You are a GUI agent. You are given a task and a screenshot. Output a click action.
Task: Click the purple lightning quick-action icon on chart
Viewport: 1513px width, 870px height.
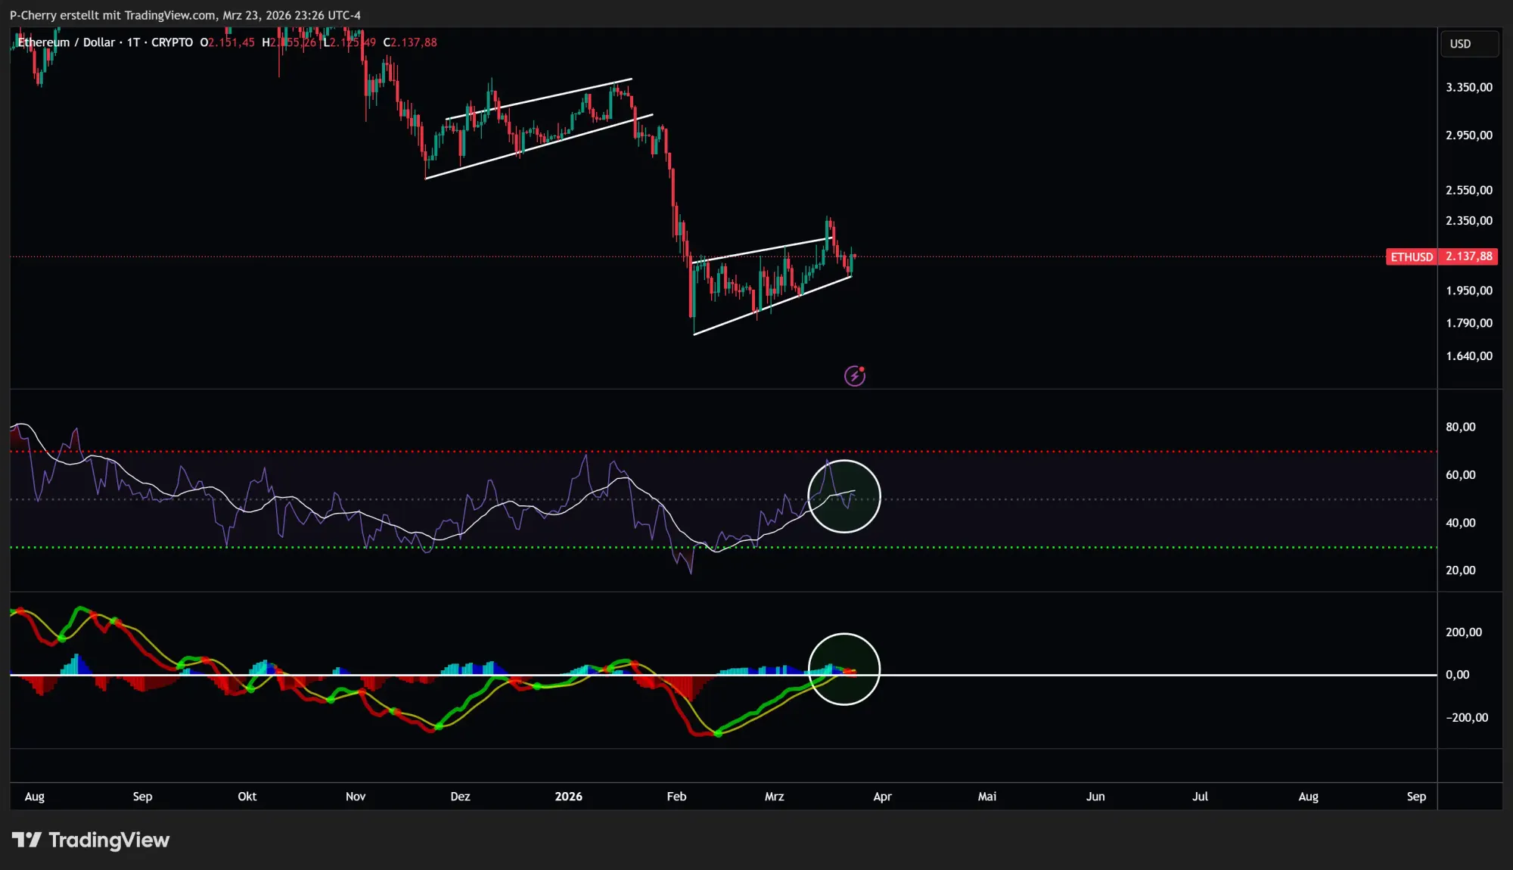(854, 375)
